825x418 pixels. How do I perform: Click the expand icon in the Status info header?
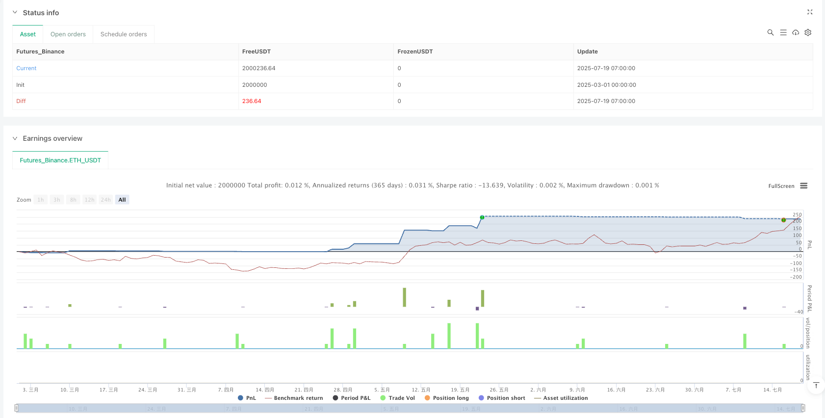809,12
